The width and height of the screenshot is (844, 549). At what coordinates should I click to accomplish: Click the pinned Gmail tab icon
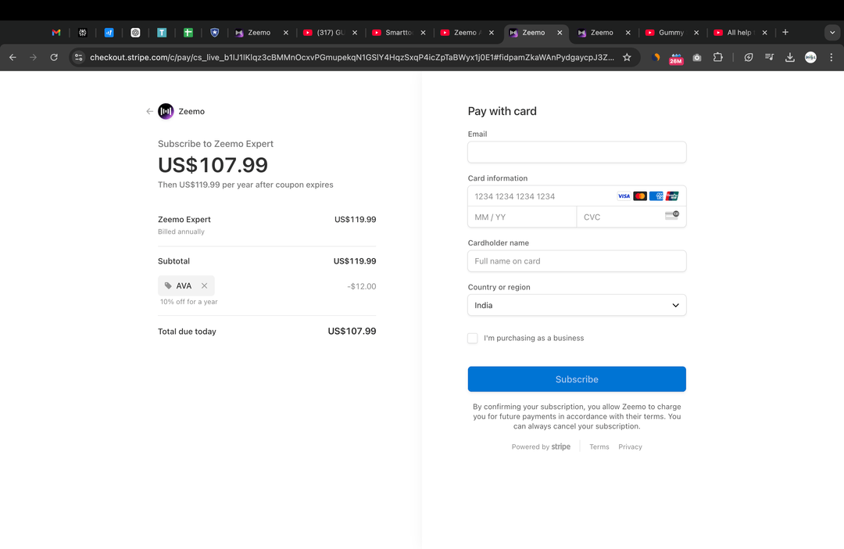click(56, 33)
